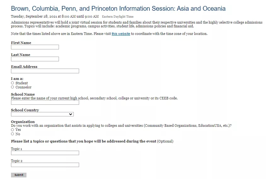Click the Email Address input field
The height and width of the screenshot is (179, 266).
coord(45,71)
